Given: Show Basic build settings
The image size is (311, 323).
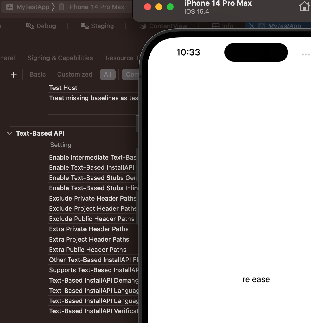Looking at the screenshot, I should (x=38, y=74).
